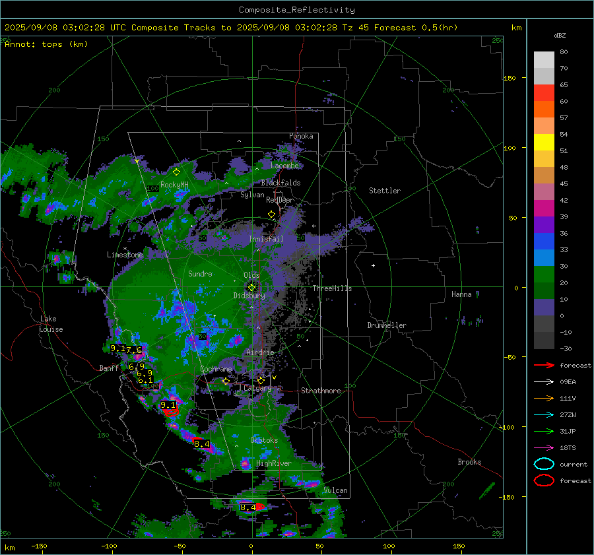Click the Didsbury label

point(249,296)
